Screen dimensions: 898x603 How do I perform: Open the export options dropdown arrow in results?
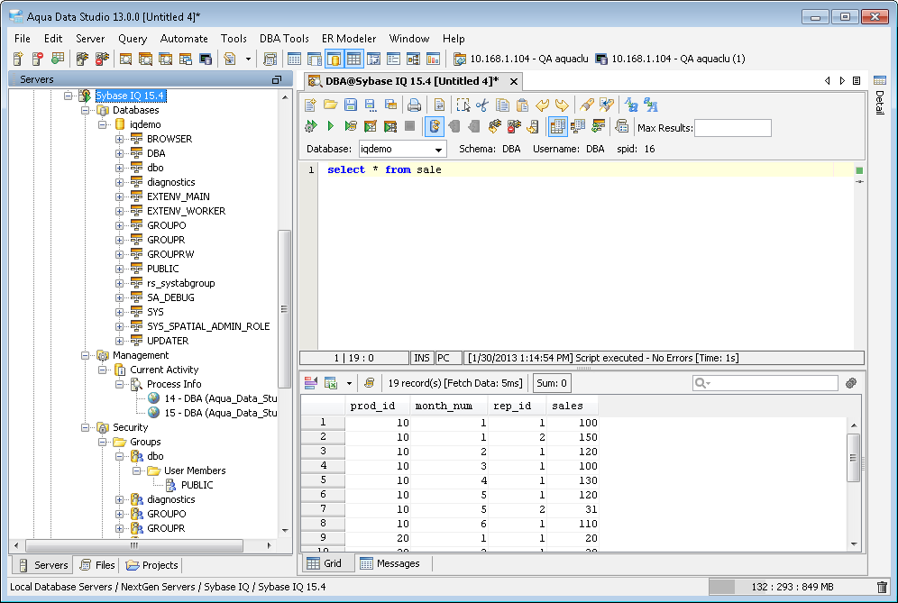[x=349, y=383]
